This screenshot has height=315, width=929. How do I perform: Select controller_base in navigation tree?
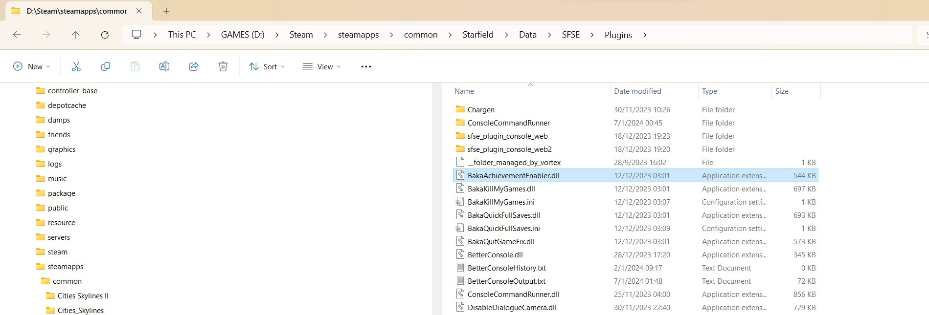72,91
